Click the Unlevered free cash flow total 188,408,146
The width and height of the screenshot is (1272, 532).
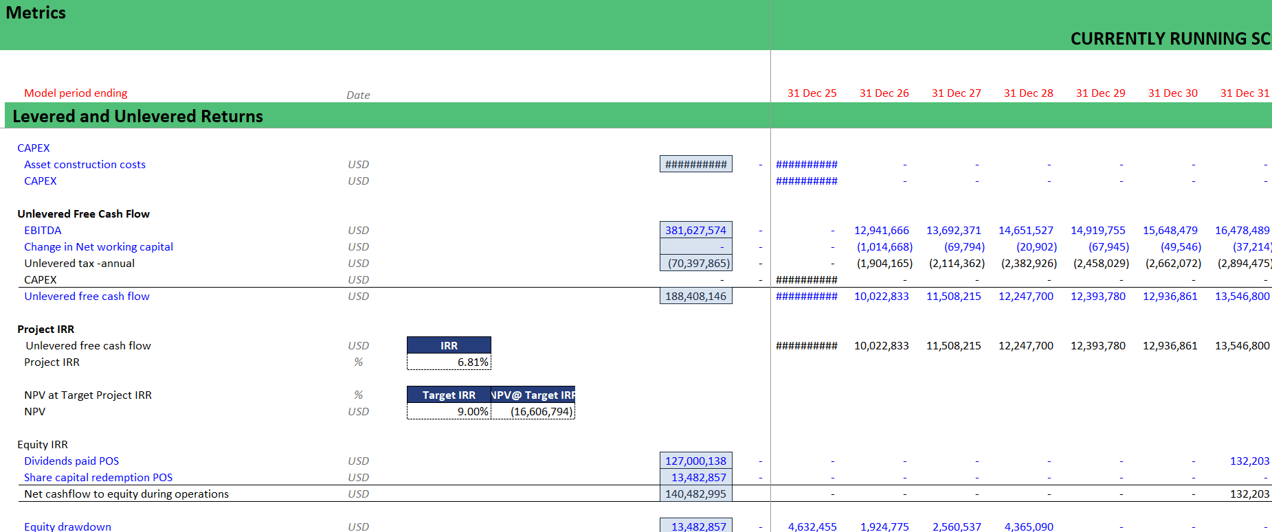tap(695, 296)
